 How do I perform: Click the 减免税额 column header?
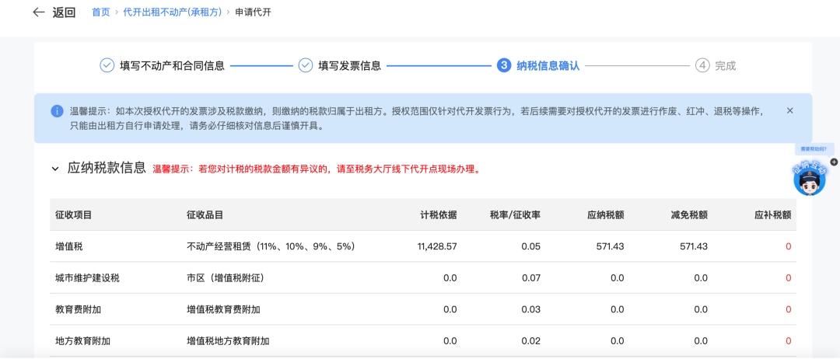[x=689, y=214]
